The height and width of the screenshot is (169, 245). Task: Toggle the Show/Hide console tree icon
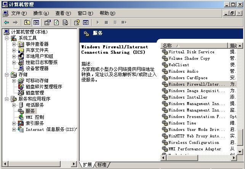tap(36, 22)
